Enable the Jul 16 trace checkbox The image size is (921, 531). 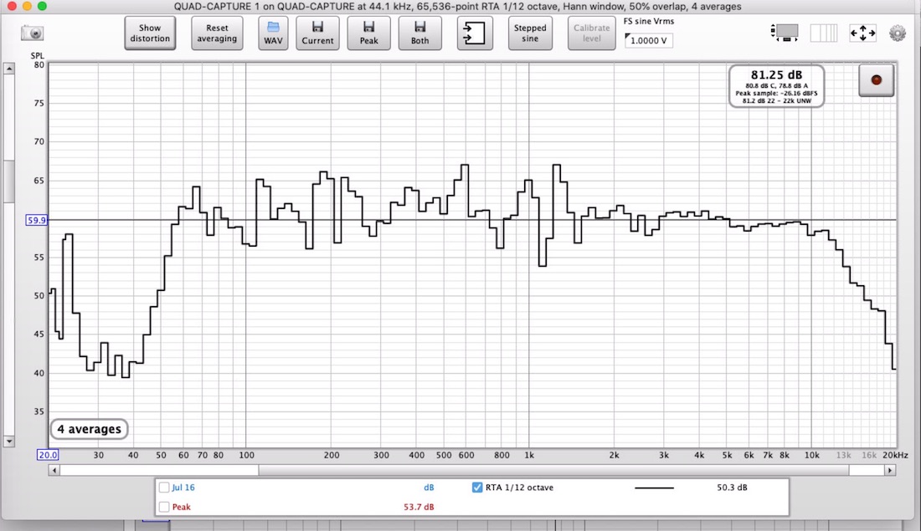(x=164, y=487)
